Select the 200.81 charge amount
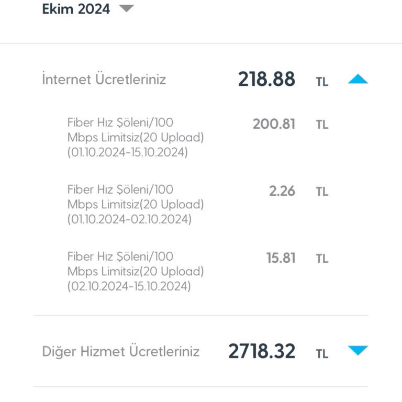Image resolution: width=402 pixels, height=402 pixels. 274,124
